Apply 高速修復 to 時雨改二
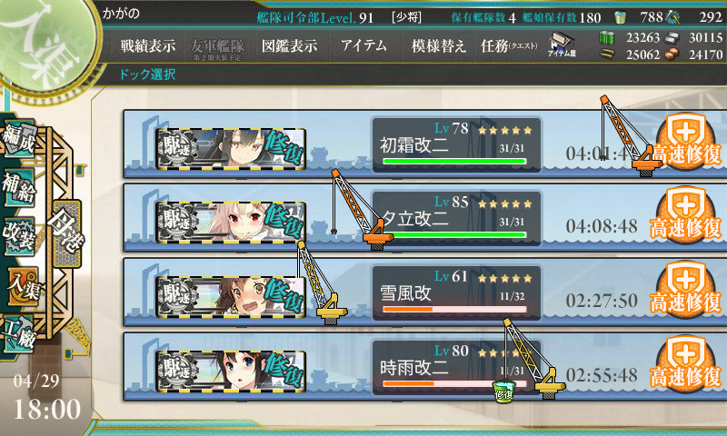Screen dimensions: 727x436 point(685,364)
